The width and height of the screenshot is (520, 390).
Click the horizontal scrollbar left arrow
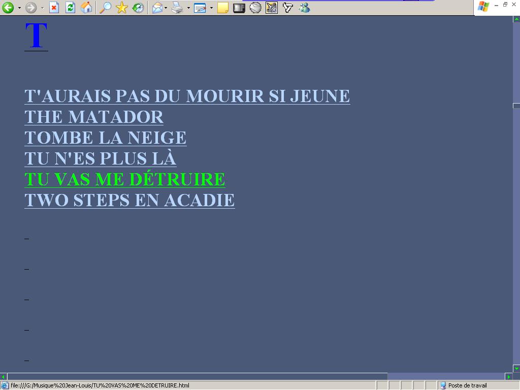point(4,376)
